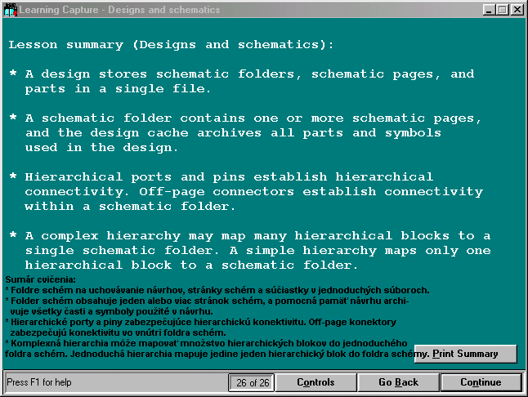Image resolution: width=528 pixels, height=397 pixels.
Task: Close the Learning Capture window
Action: pyautogui.click(x=517, y=10)
